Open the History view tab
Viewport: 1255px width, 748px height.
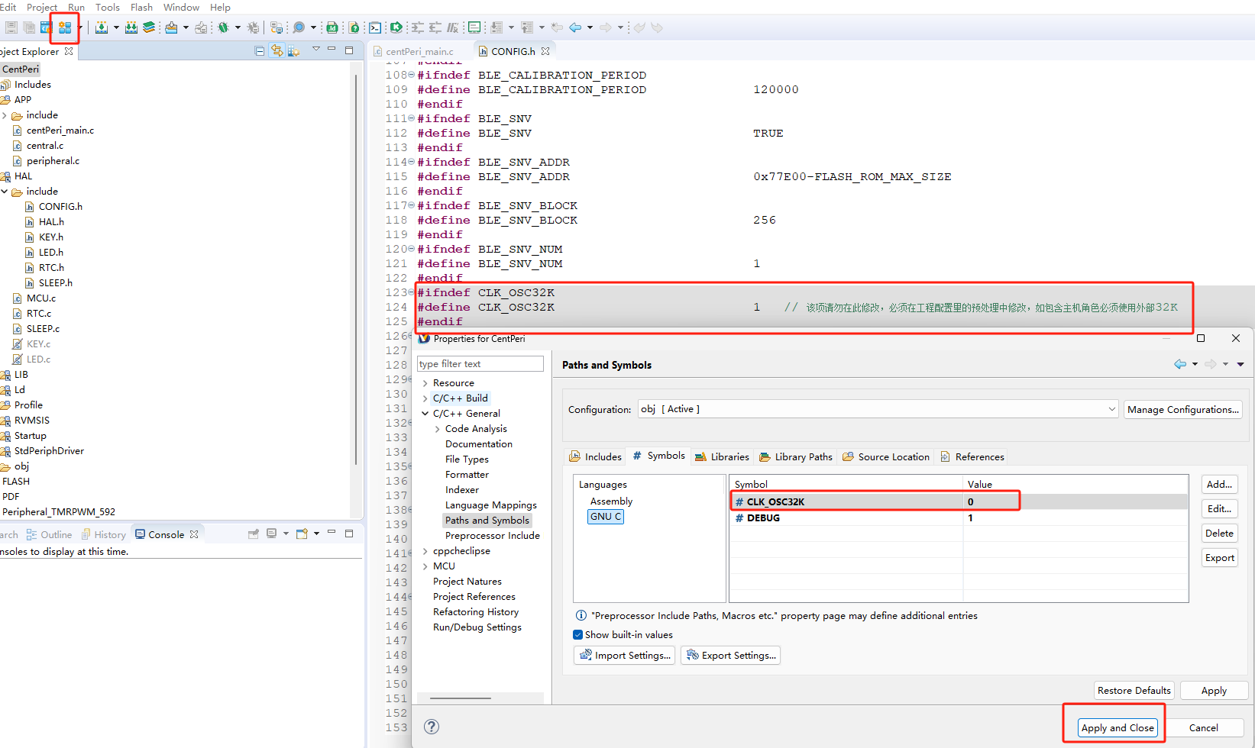(x=103, y=534)
